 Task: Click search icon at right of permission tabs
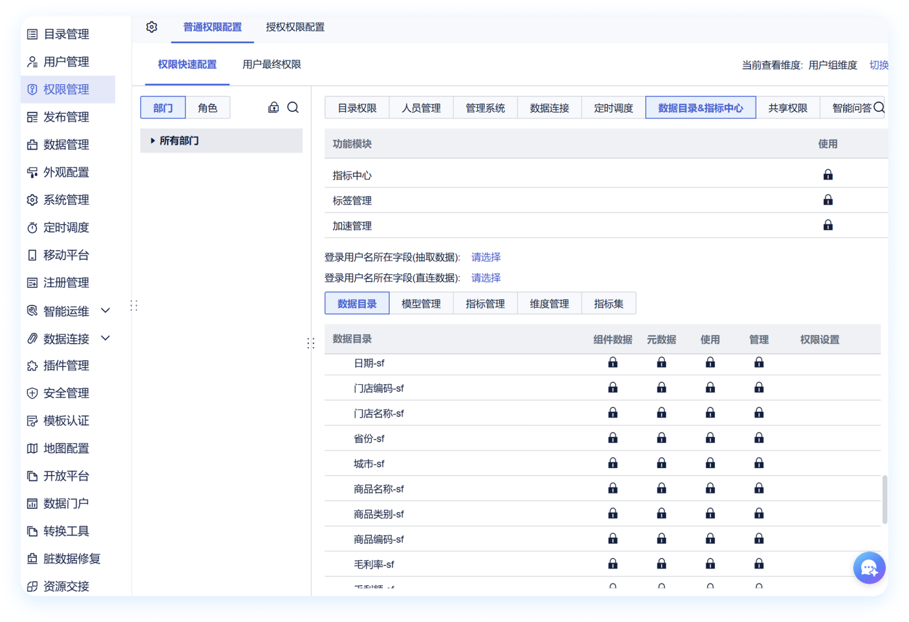click(x=879, y=108)
